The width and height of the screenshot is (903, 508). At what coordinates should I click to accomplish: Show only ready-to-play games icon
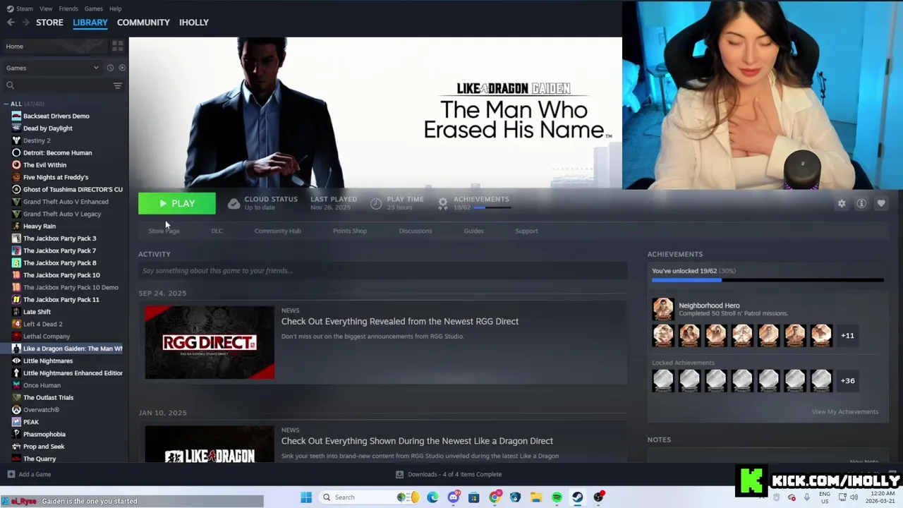(x=122, y=68)
